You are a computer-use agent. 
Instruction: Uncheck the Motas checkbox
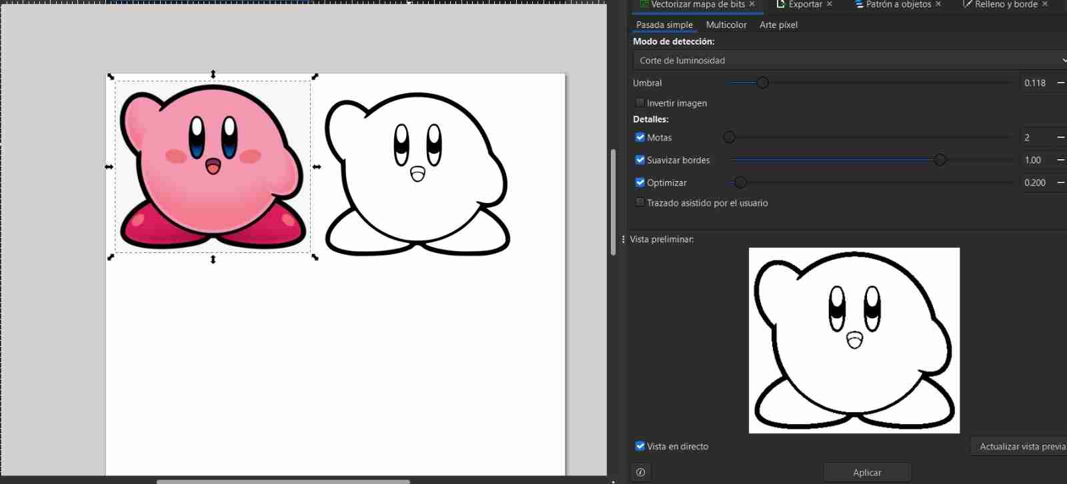640,137
